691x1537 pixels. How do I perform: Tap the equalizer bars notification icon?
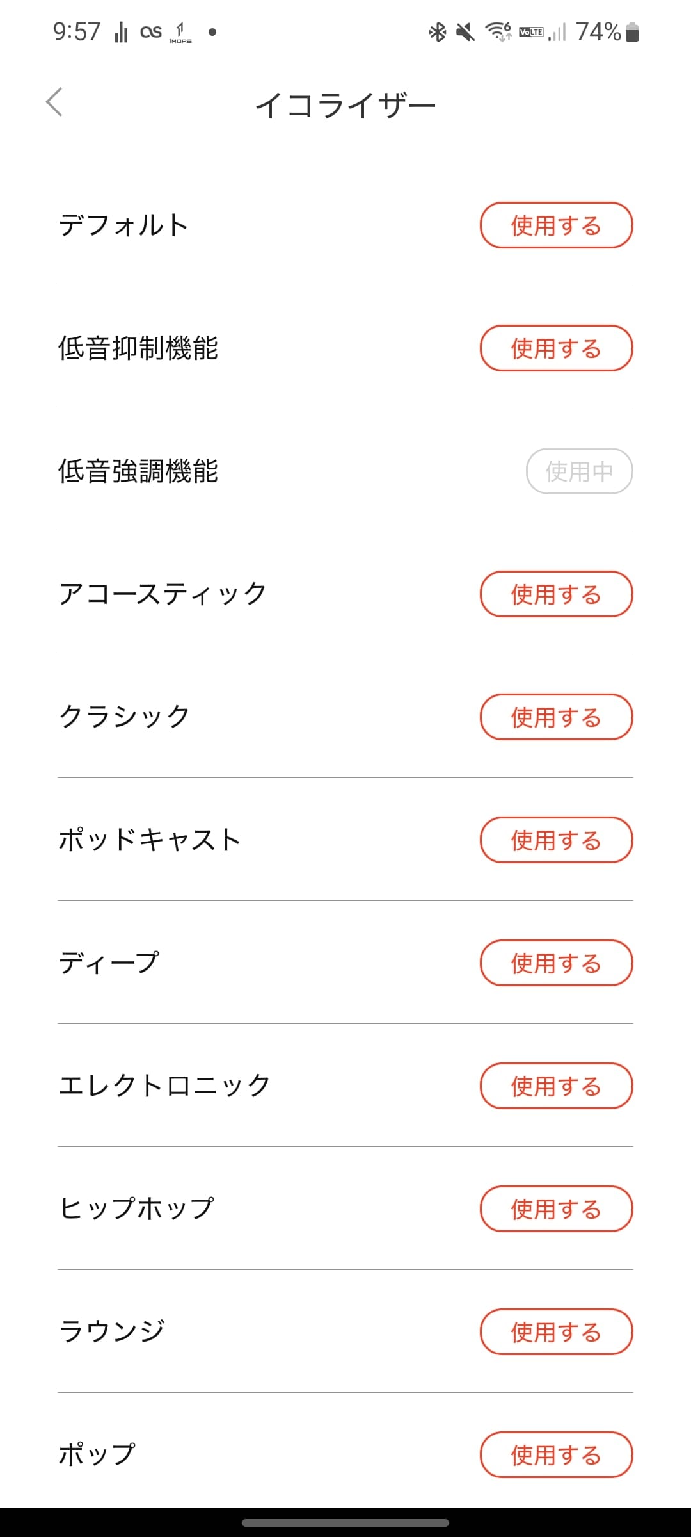121,31
